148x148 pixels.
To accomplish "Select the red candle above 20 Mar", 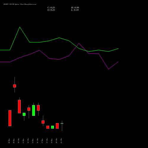I will tap(57, 126).
